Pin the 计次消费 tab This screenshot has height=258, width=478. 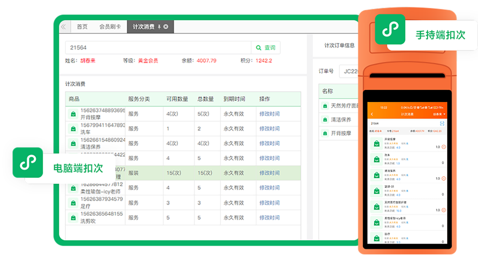pyautogui.click(x=159, y=27)
